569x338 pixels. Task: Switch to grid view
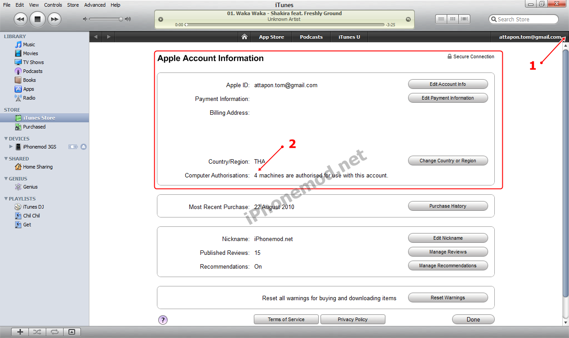coord(453,19)
